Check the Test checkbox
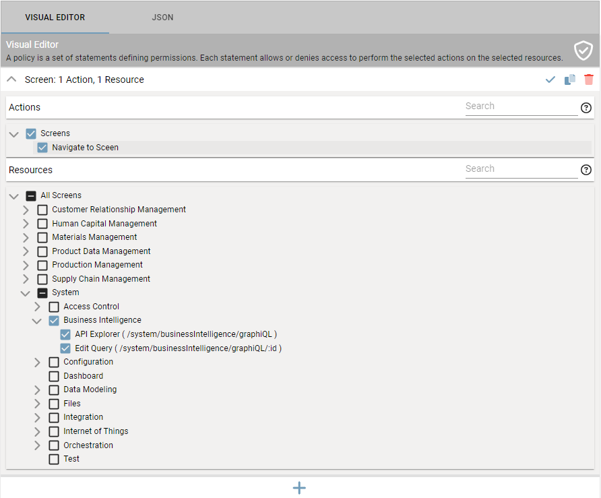 tap(54, 460)
